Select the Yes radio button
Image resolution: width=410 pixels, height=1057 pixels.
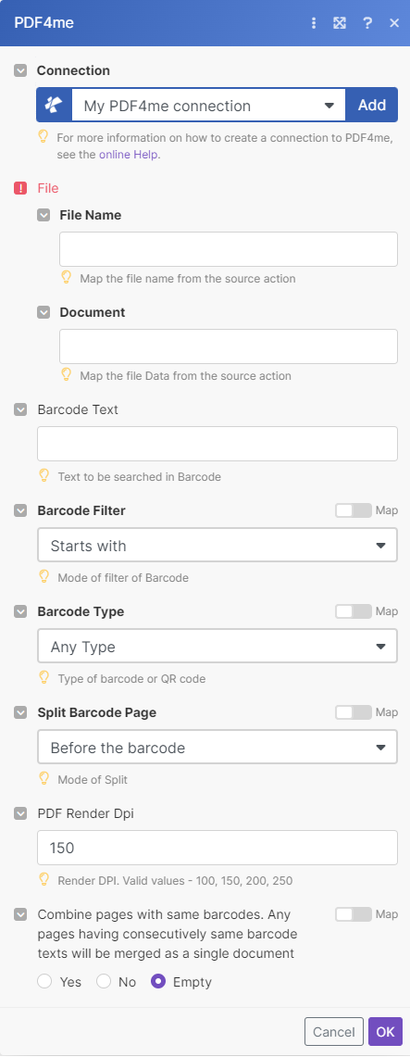[44, 982]
